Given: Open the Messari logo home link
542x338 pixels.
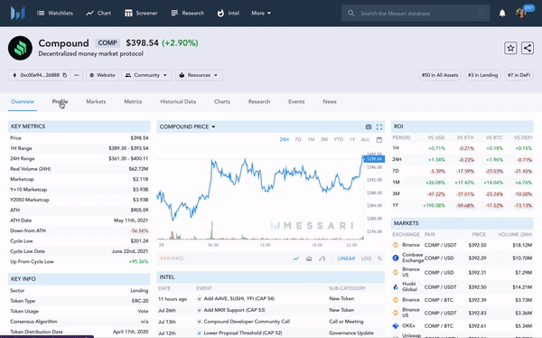Looking at the screenshot, I should click(18, 14).
